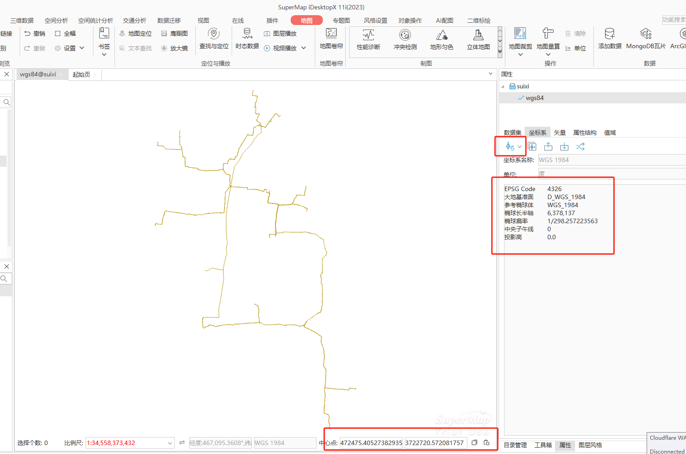
Task: Click the Full Extent (全幅) icon
Action: pyautogui.click(x=58, y=33)
